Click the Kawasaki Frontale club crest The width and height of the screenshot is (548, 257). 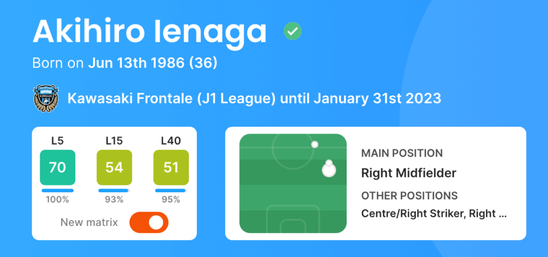click(x=45, y=99)
